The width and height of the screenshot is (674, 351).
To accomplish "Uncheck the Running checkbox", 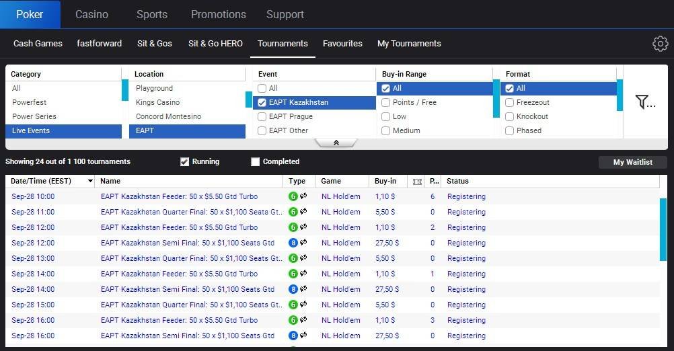I will coord(185,161).
